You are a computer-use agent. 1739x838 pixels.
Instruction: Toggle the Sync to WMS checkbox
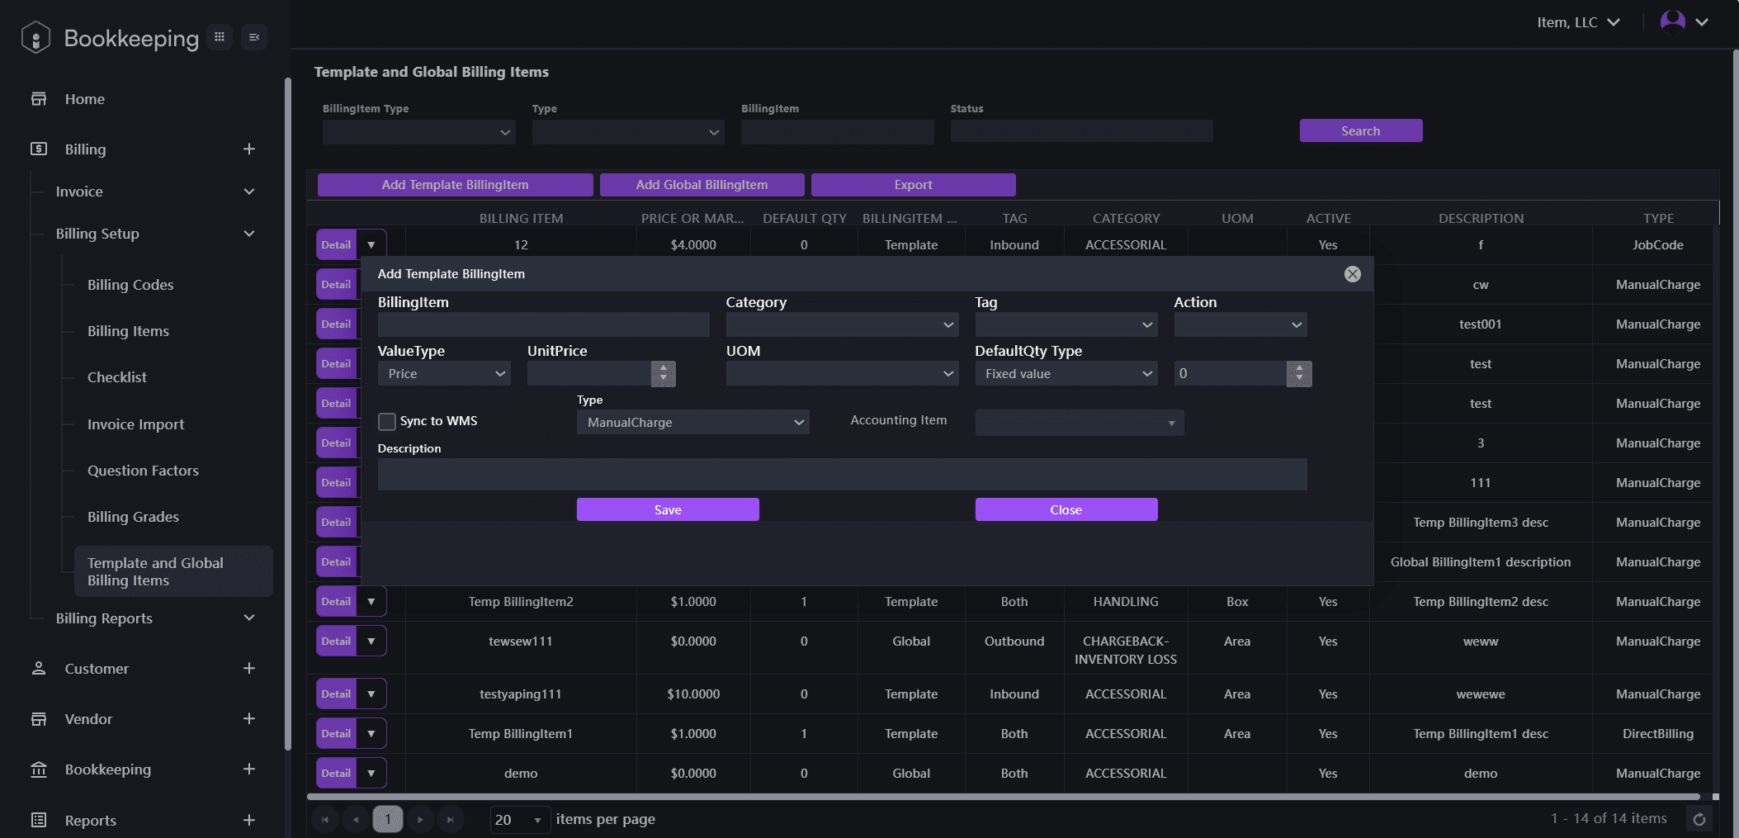click(x=387, y=422)
